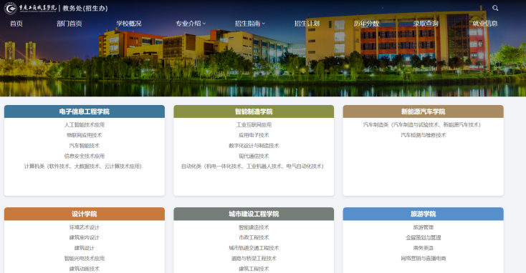526x273 pixels.
Task: Select the 智能制造学院 header
Action: click(x=254, y=111)
